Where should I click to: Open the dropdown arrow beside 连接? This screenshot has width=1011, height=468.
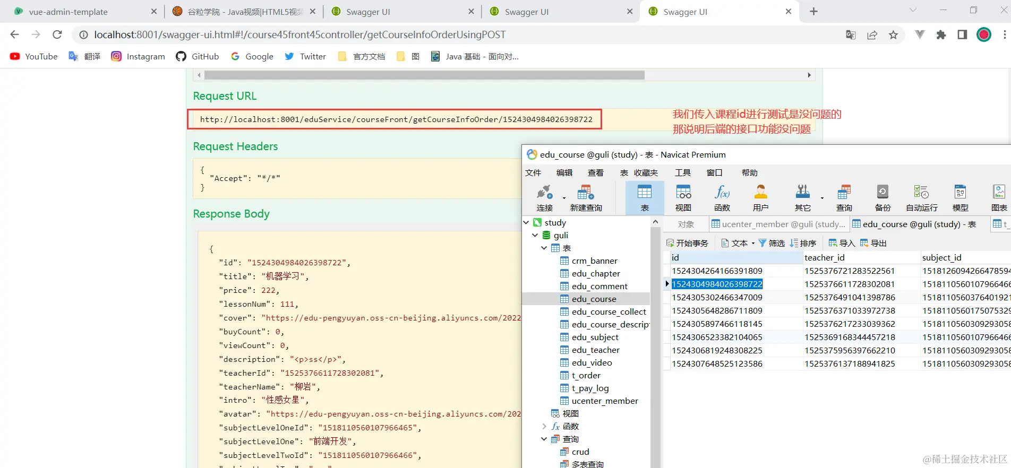pyautogui.click(x=564, y=198)
